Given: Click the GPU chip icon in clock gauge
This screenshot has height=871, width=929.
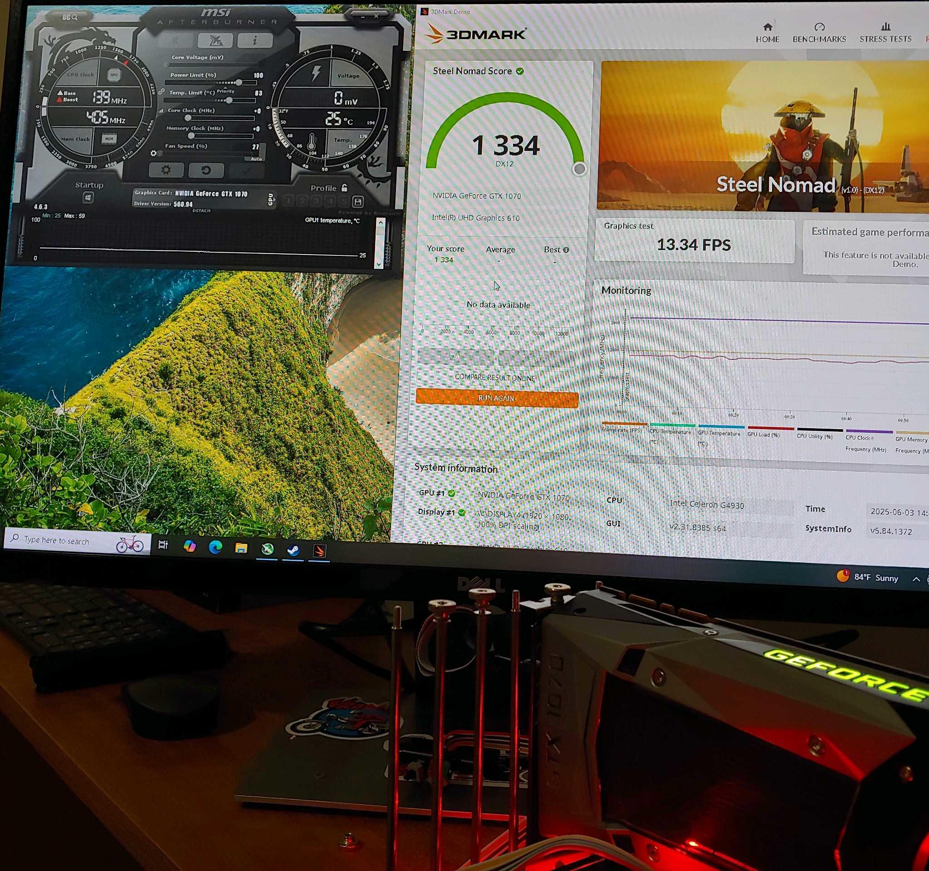Looking at the screenshot, I should coord(113,74).
